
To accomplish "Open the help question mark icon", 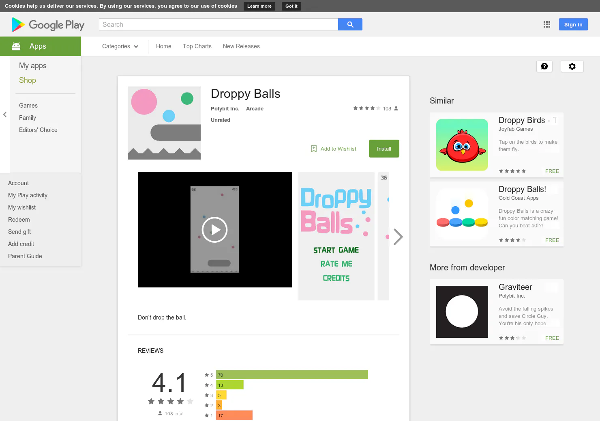I will point(544,66).
